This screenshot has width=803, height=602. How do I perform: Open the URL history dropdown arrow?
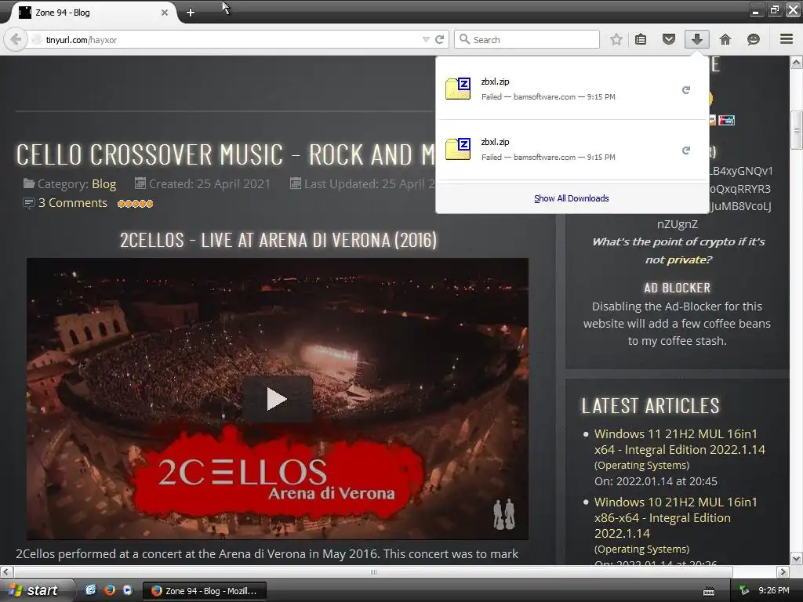[x=426, y=39]
